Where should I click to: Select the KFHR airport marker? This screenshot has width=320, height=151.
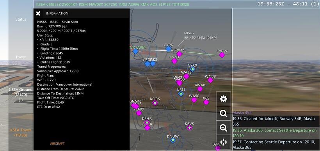point(147,123)
